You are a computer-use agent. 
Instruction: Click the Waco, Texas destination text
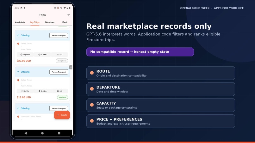click(26, 49)
